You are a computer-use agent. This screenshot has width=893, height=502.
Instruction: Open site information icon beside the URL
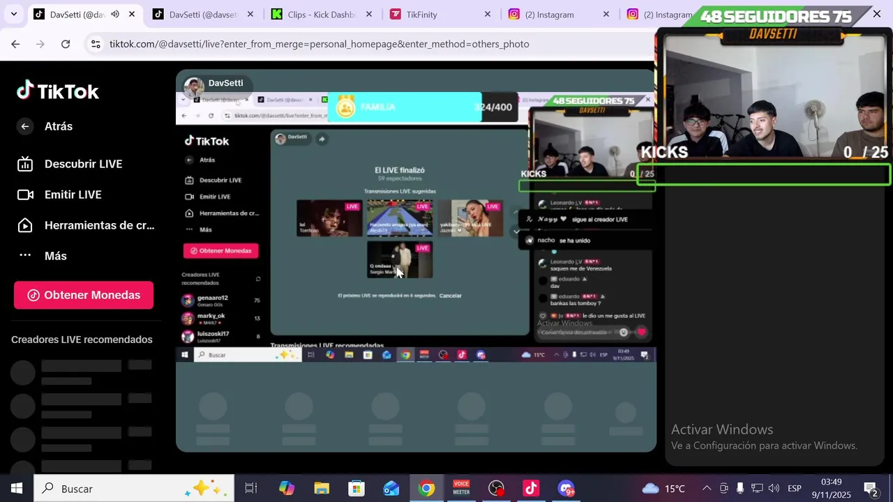coord(96,44)
